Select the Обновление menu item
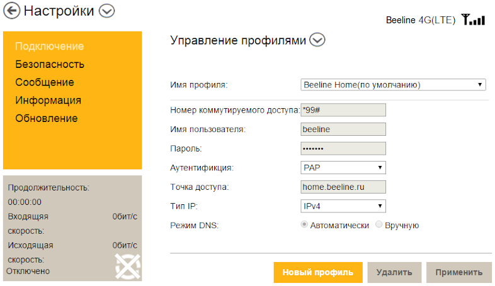The height and width of the screenshot is (286, 495). pyautogui.click(x=47, y=118)
